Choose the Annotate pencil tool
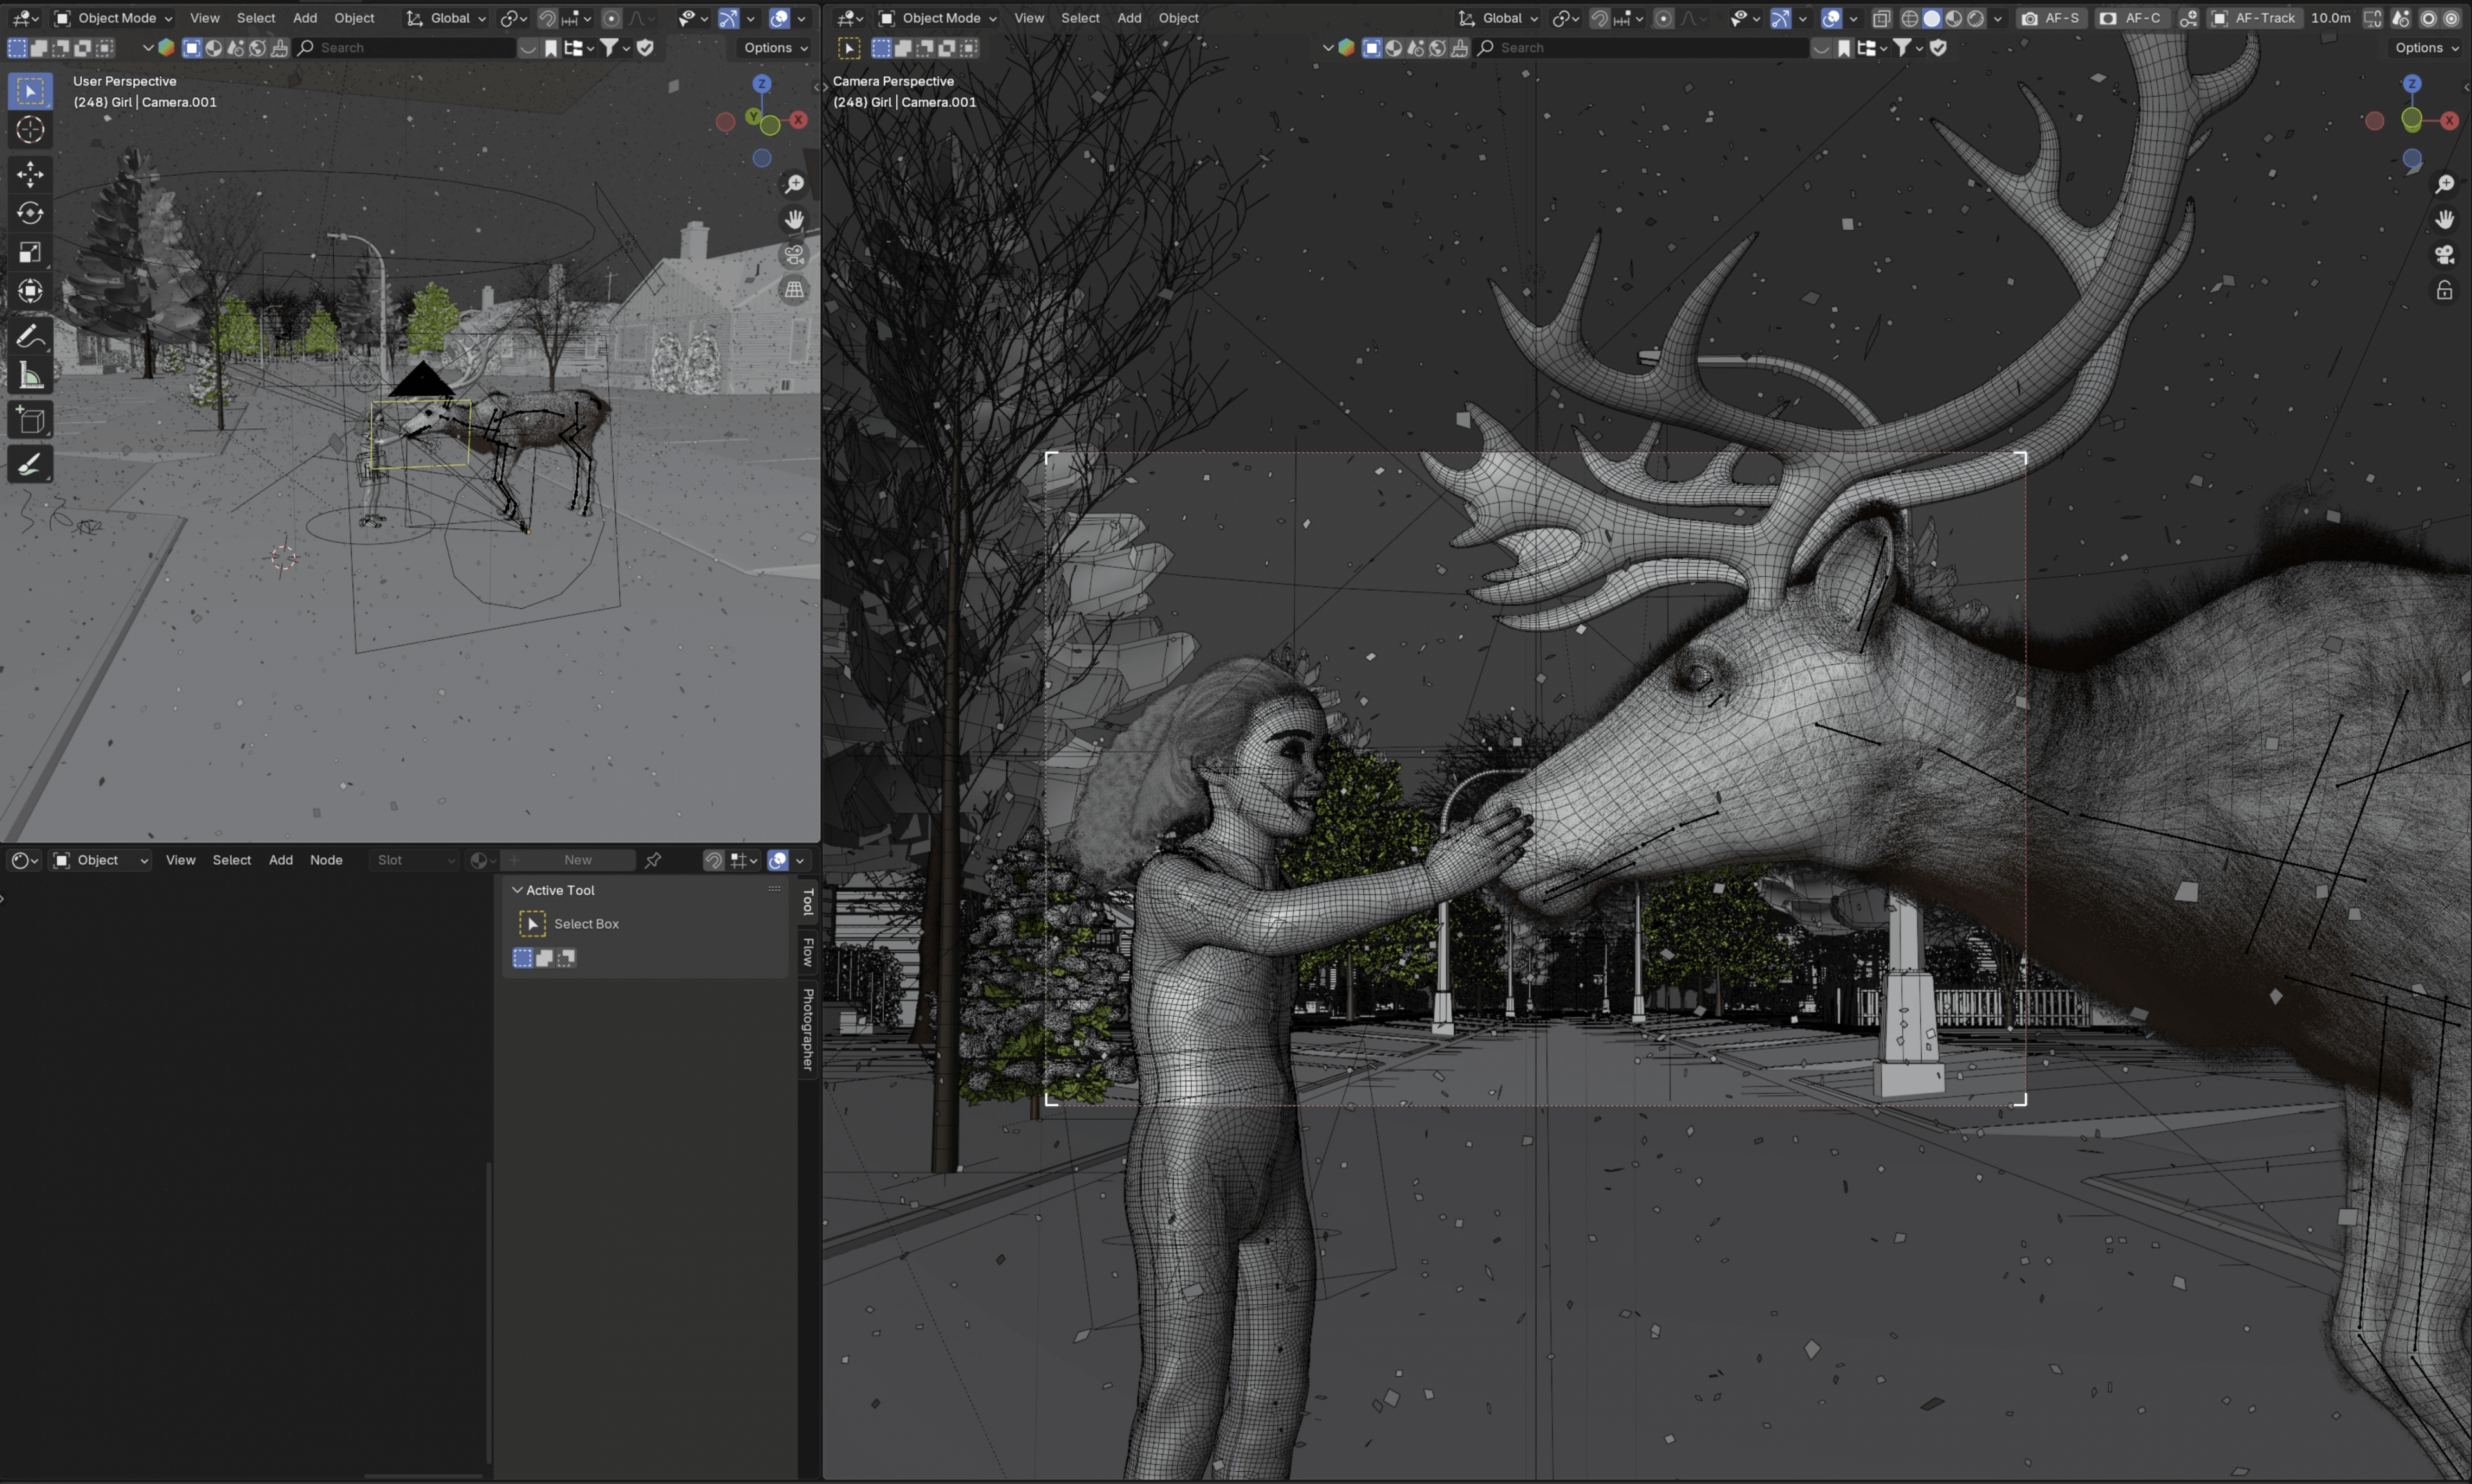Viewport: 2472px width, 1484px height. (30, 336)
